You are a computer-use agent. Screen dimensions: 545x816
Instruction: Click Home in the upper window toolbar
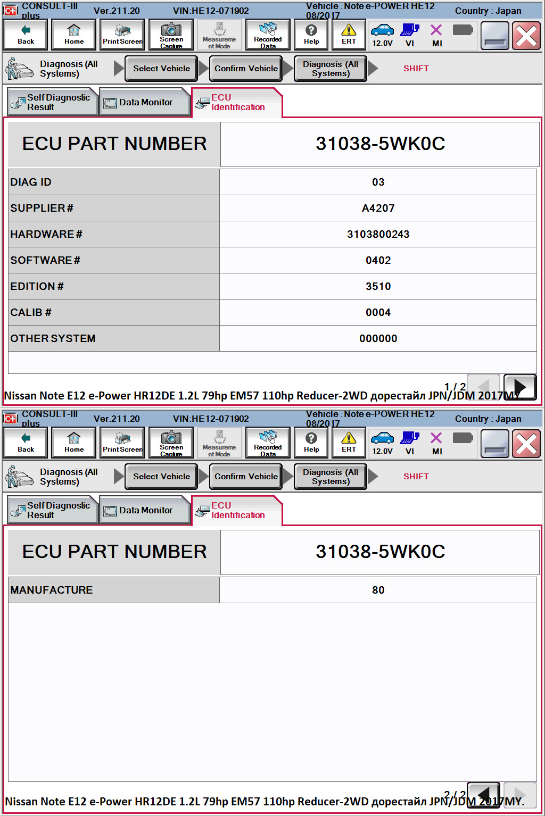pyautogui.click(x=74, y=35)
